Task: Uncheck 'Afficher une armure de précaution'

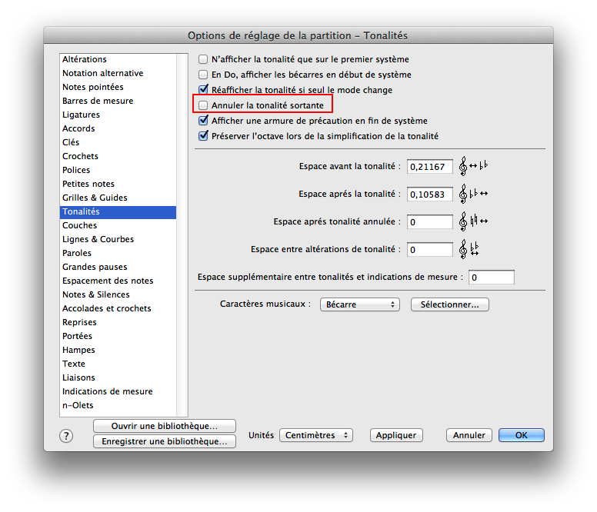Action: pos(203,121)
